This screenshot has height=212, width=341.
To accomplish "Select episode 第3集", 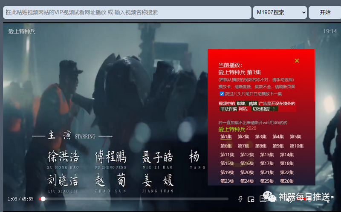I will tap(261, 136).
